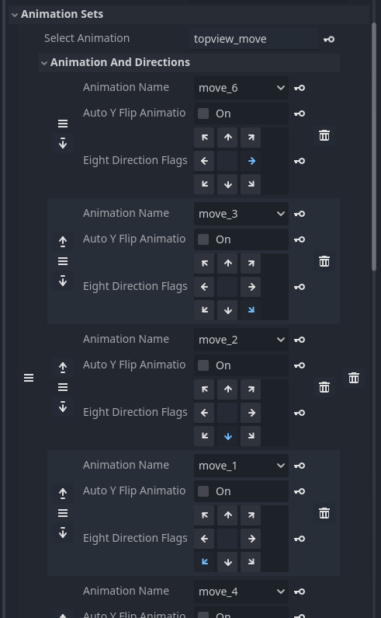Move the move_6 entry down

coord(63,144)
